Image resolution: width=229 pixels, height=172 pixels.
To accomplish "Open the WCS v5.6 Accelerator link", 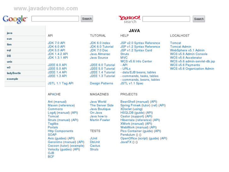I will click(x=186, y=57).
